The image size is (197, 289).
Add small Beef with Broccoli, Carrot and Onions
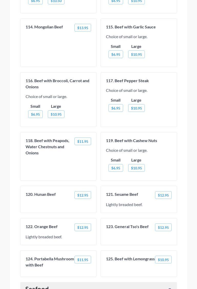pos(35,114)
